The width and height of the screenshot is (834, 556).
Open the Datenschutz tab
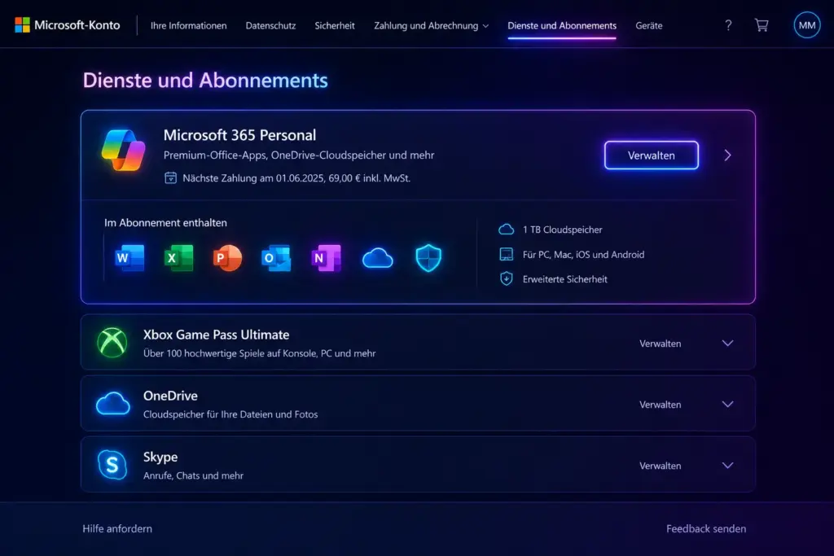tap(270, 25)
